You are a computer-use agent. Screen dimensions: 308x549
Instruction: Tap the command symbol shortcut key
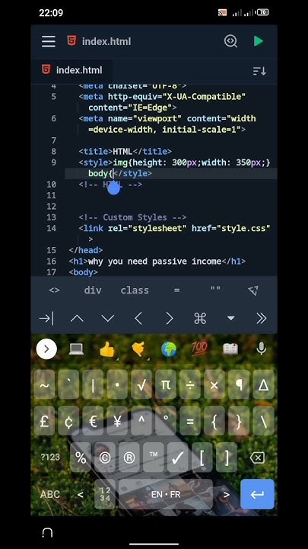pos(200,318)
